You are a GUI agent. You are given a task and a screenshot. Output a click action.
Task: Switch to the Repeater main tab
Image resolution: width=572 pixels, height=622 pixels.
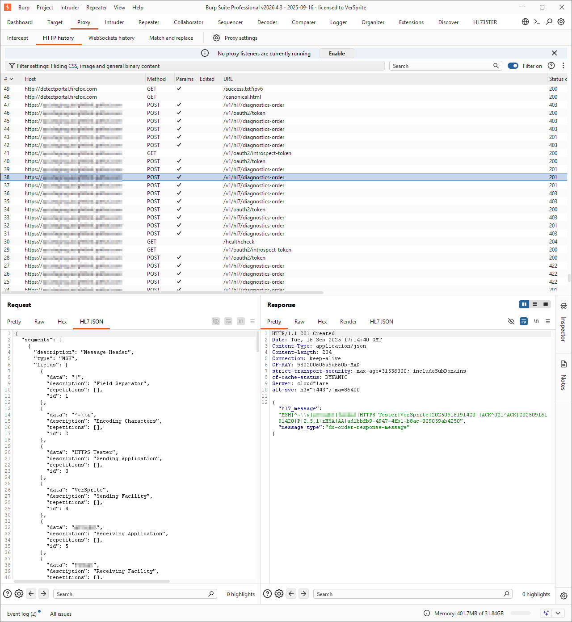(149, 22)
